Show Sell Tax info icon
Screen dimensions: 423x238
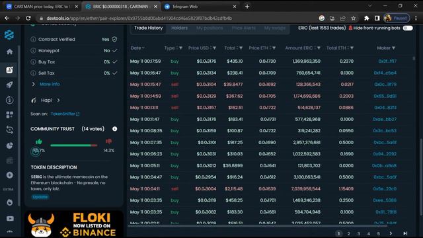coord(33,73)
